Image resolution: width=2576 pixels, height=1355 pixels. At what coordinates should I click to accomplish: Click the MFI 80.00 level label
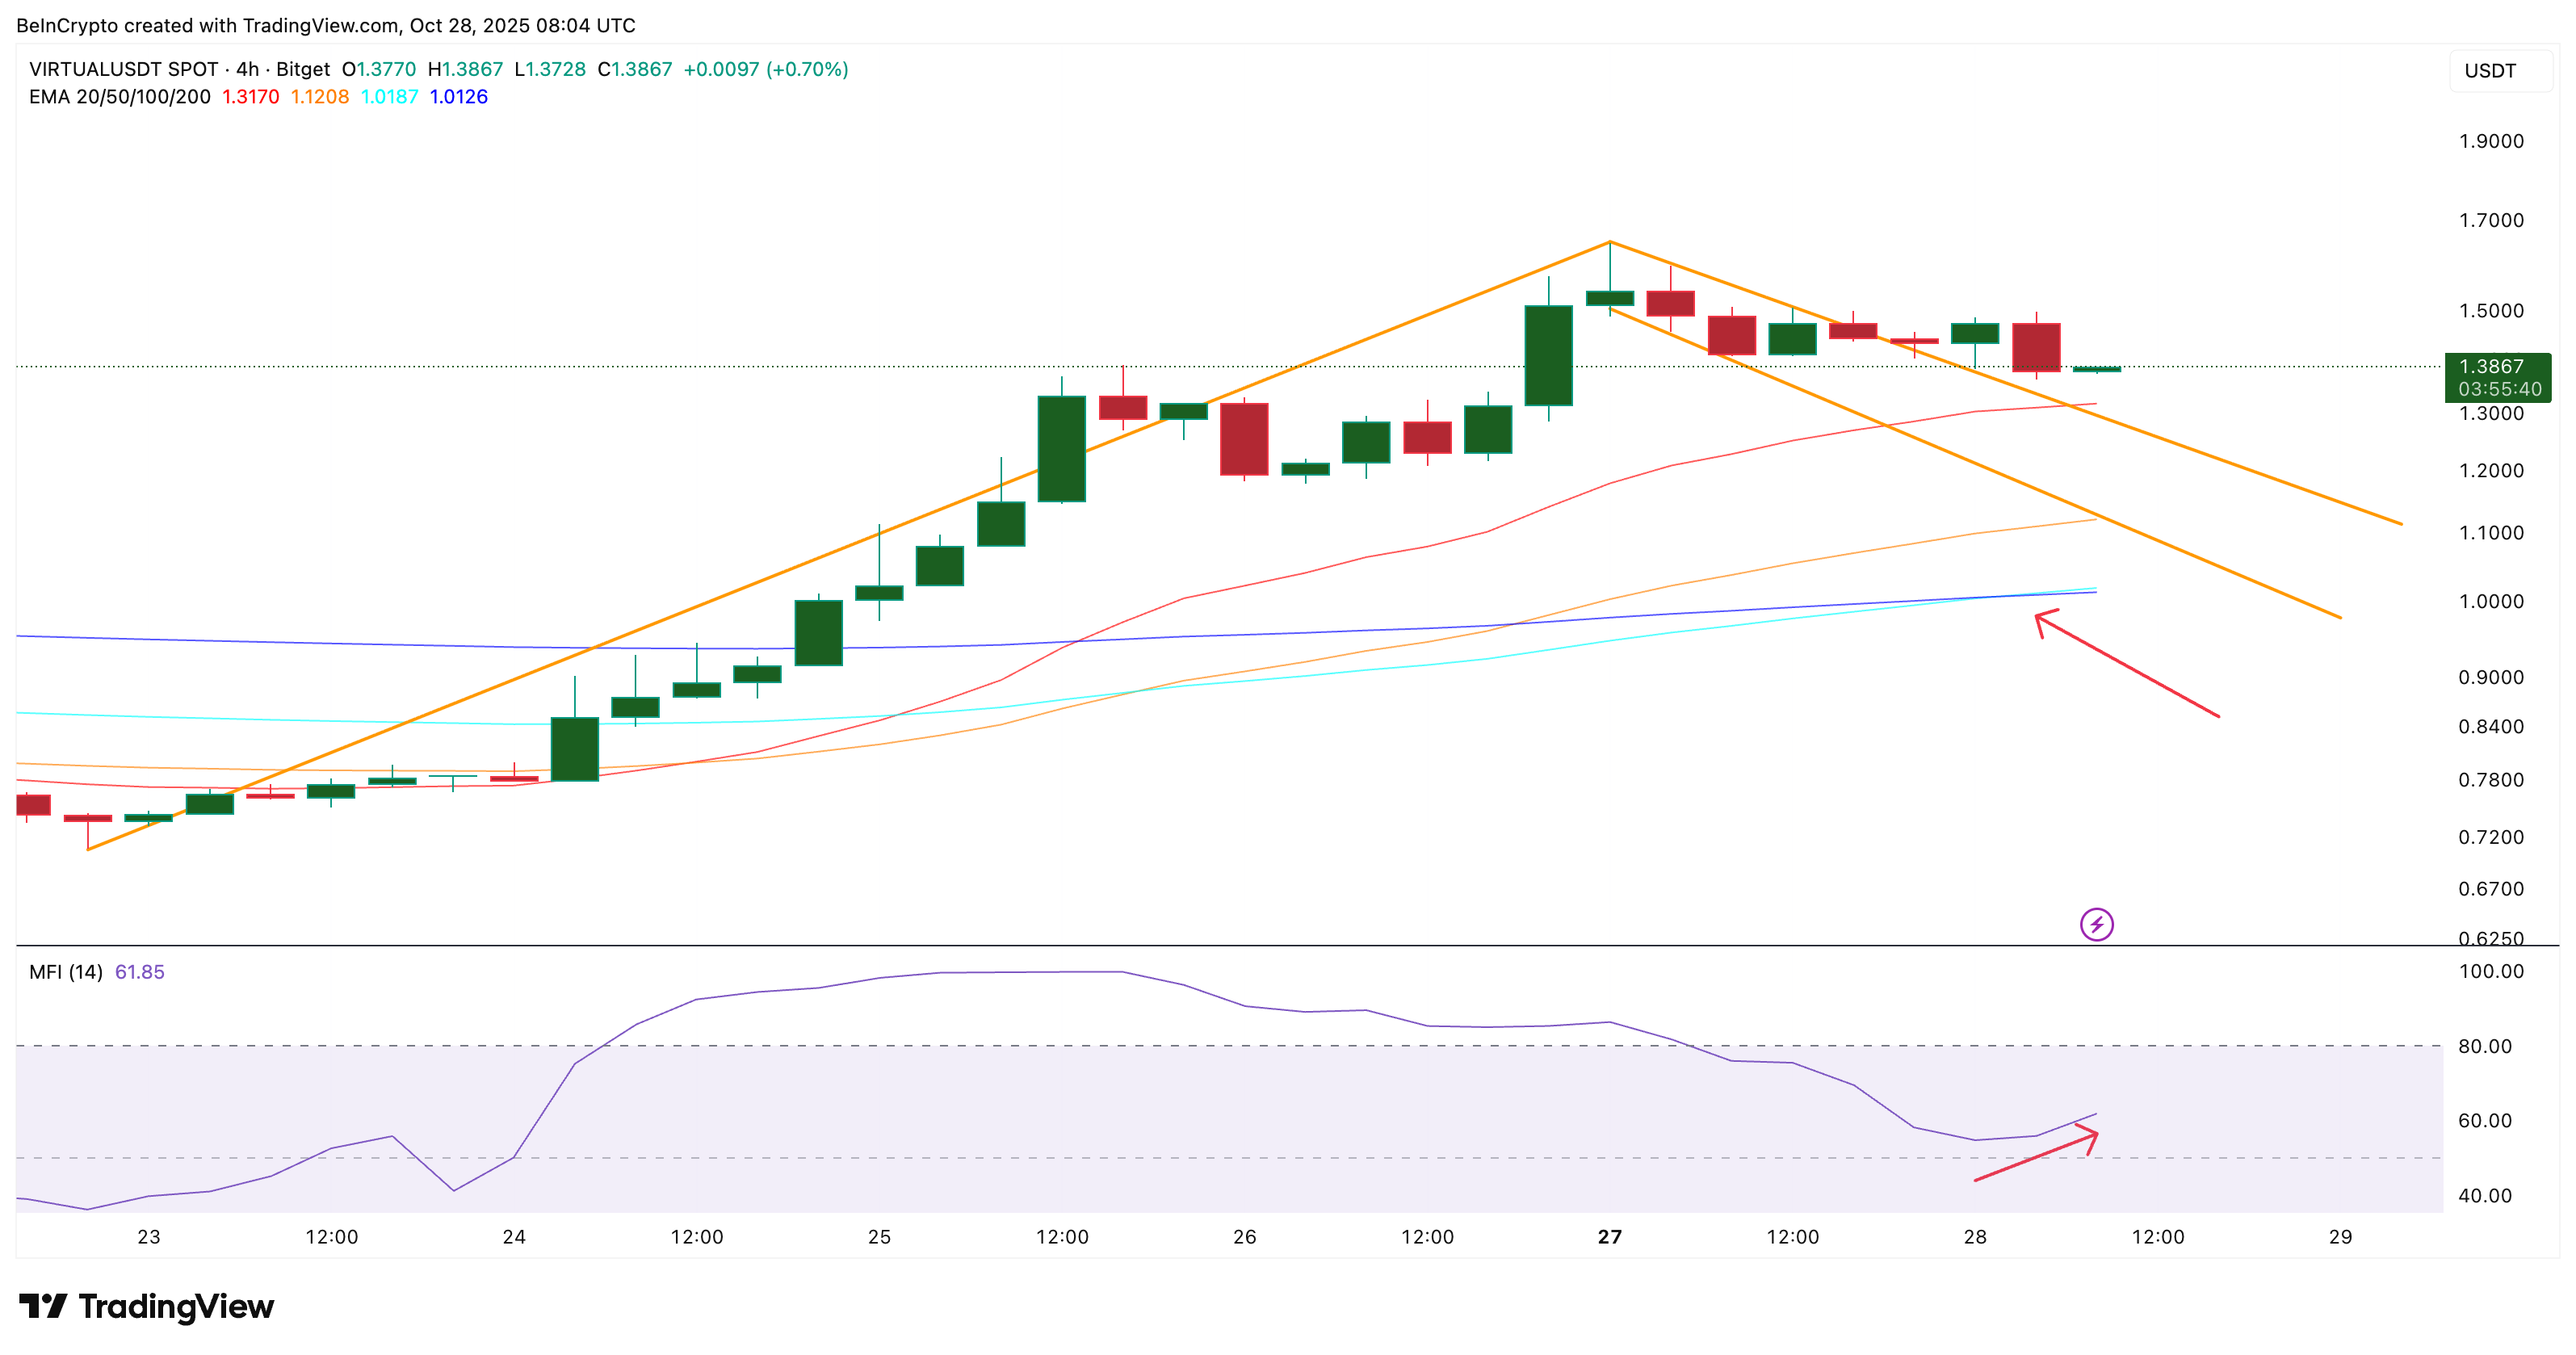(2484, 1046)
